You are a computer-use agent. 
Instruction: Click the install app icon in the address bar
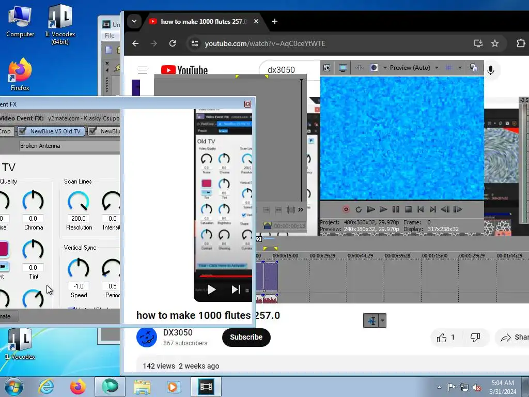478,43
